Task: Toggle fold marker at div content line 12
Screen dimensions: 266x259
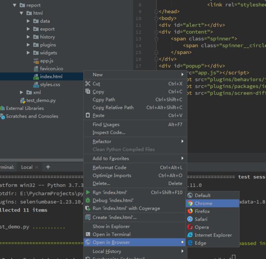Action: [156, 32]
